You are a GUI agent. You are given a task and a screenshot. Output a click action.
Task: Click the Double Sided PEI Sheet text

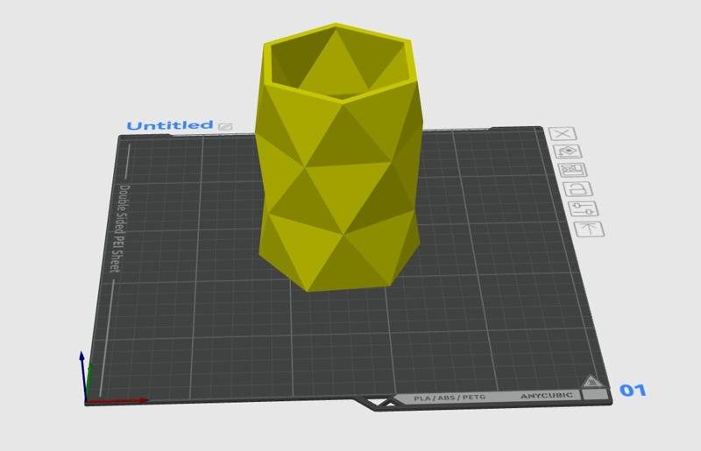coord(118,229)
